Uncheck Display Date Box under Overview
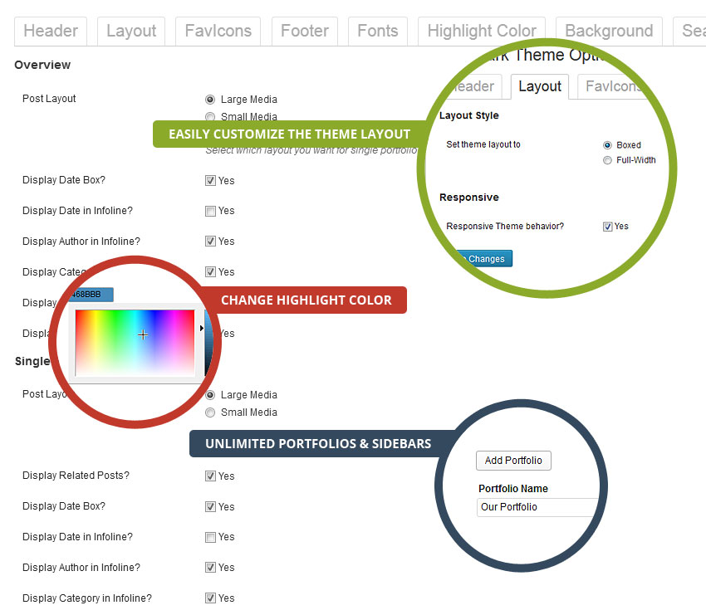The height and width of the screenshot is (615, 706). coord(210,181)
